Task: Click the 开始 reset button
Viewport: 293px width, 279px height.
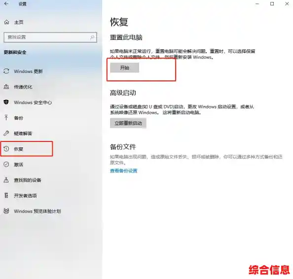Action: point(124,68)
